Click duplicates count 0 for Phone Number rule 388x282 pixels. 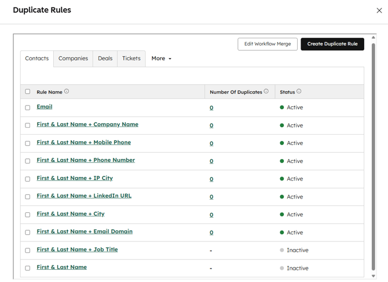(x=211, y=161)
